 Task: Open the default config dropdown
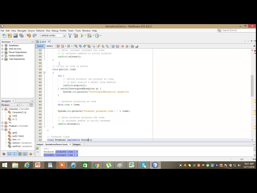53,36
